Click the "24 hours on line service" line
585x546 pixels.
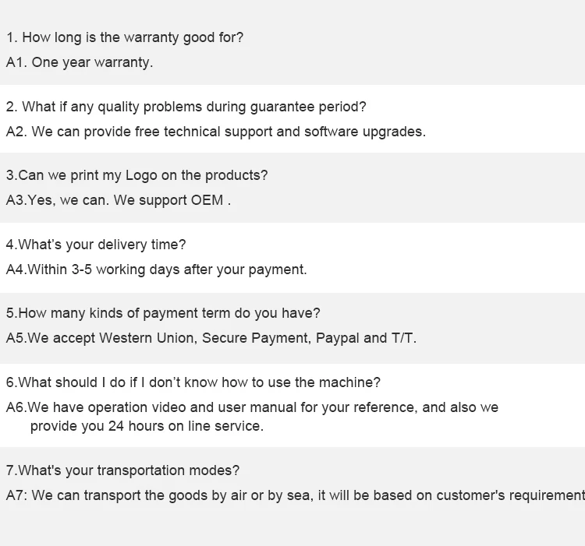[x=147, y=426]
